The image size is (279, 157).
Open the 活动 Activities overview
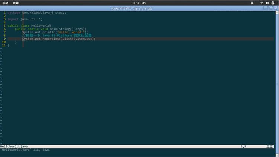[5, 3]
